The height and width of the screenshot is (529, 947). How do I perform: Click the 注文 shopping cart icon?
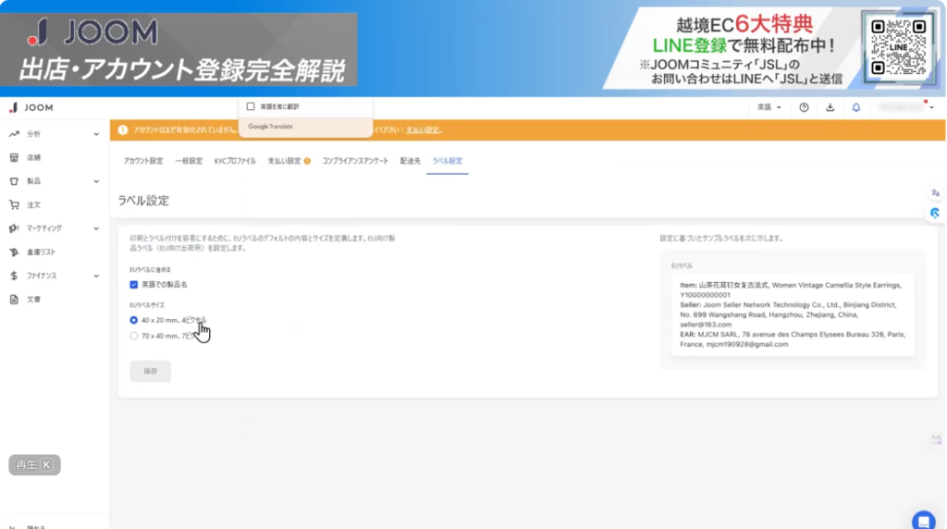pyautogui.click(x=14, y=204)
